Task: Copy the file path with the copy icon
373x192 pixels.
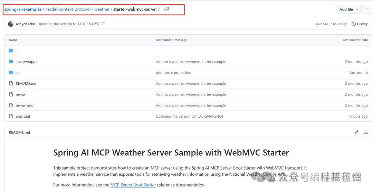Action: [166, 9]
